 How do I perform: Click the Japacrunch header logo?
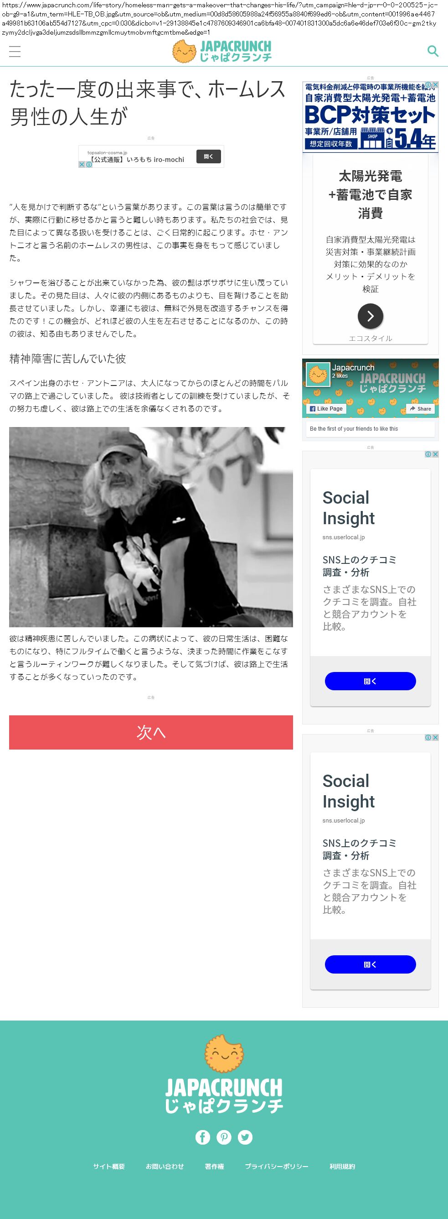[222, 51]
